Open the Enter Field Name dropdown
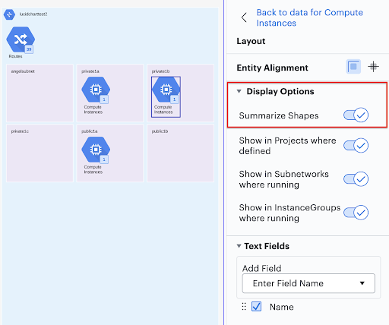 click(x=308, y=283)
